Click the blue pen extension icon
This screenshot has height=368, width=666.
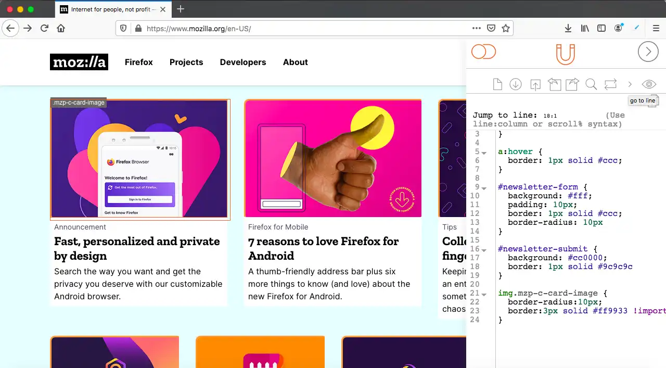[636, 28]
